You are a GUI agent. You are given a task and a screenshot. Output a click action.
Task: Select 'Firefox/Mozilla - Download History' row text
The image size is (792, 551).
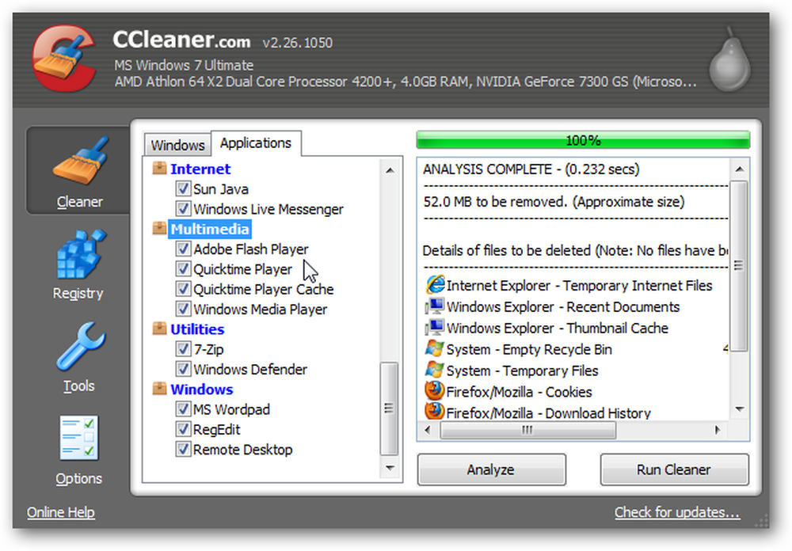(549, 413)
